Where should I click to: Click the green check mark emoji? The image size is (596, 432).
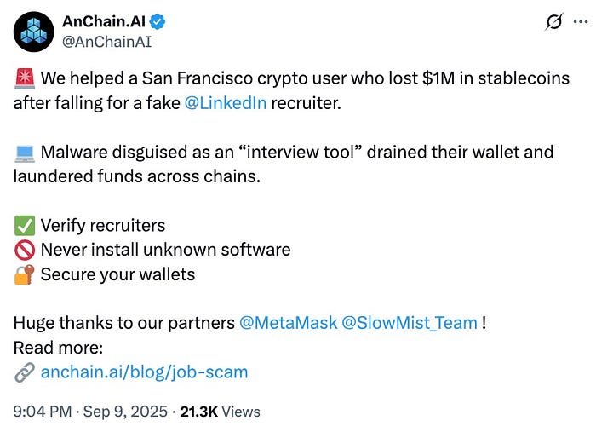[x=24, y=226]
